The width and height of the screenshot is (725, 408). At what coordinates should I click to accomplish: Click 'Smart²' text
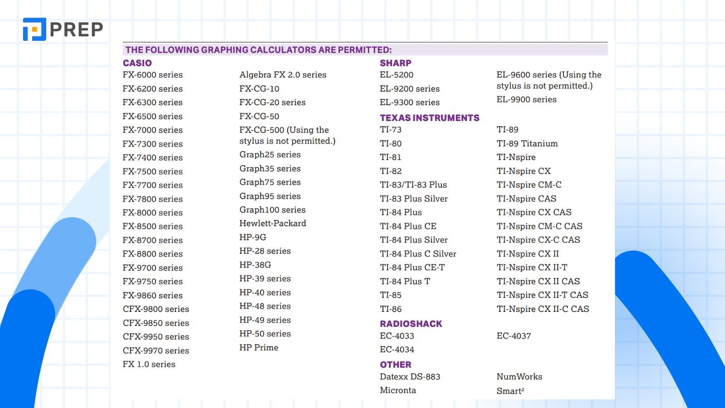click(x=510, y=391)
